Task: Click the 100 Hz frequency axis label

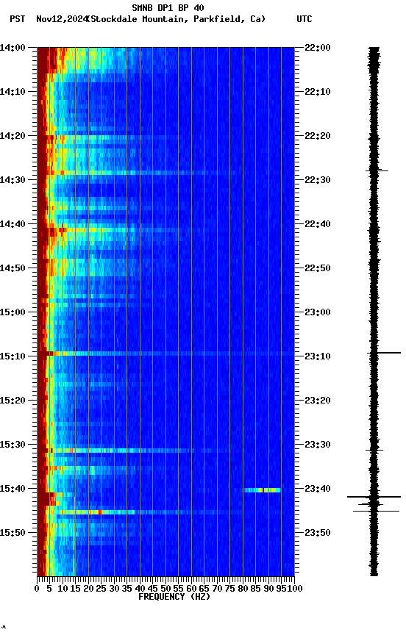Action: (x=295, y=589)
